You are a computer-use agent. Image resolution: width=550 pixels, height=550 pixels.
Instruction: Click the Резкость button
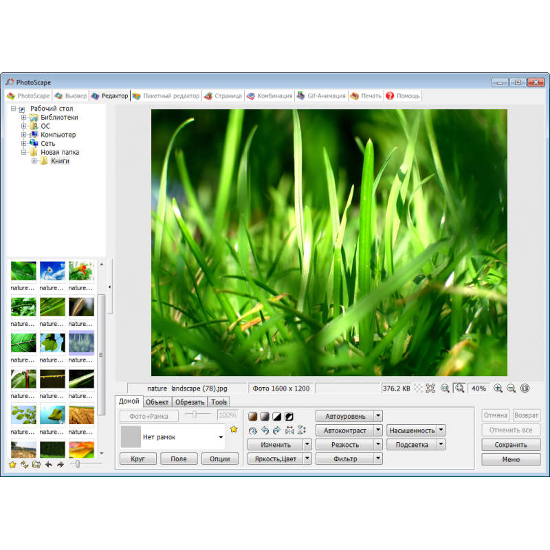coord(344,445)
